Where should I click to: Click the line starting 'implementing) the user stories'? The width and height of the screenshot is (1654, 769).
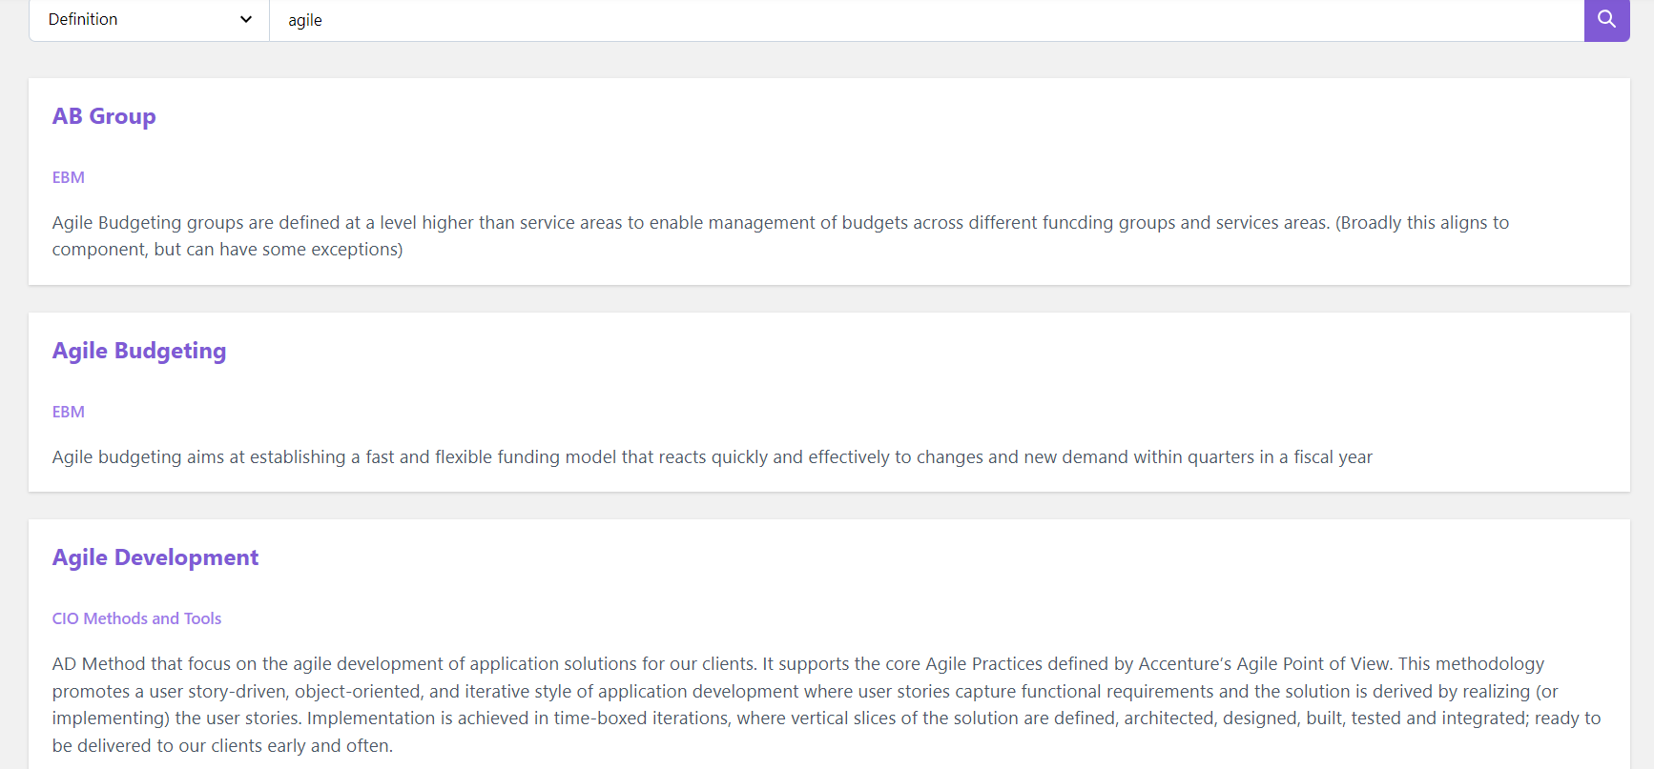coord(826,718)
